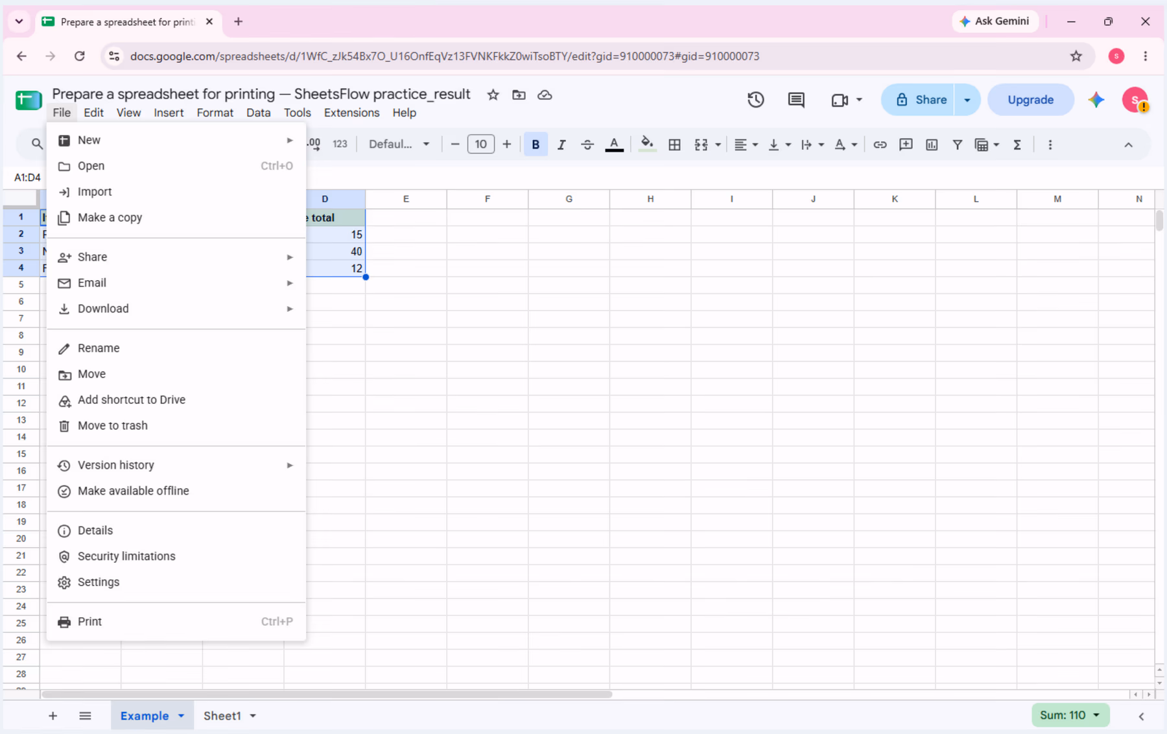Select Rename in File menu
1167x734 pixels.
(x=176, y=348)
